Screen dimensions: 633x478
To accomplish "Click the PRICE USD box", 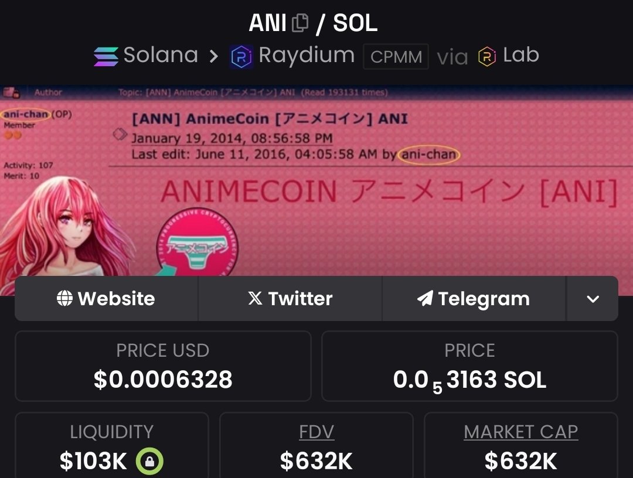I will tap(163, 366).
